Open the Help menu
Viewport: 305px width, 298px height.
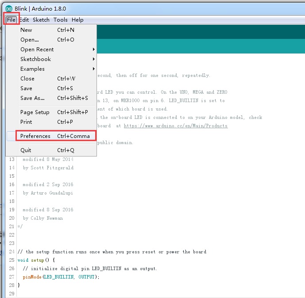coord(77,19)
